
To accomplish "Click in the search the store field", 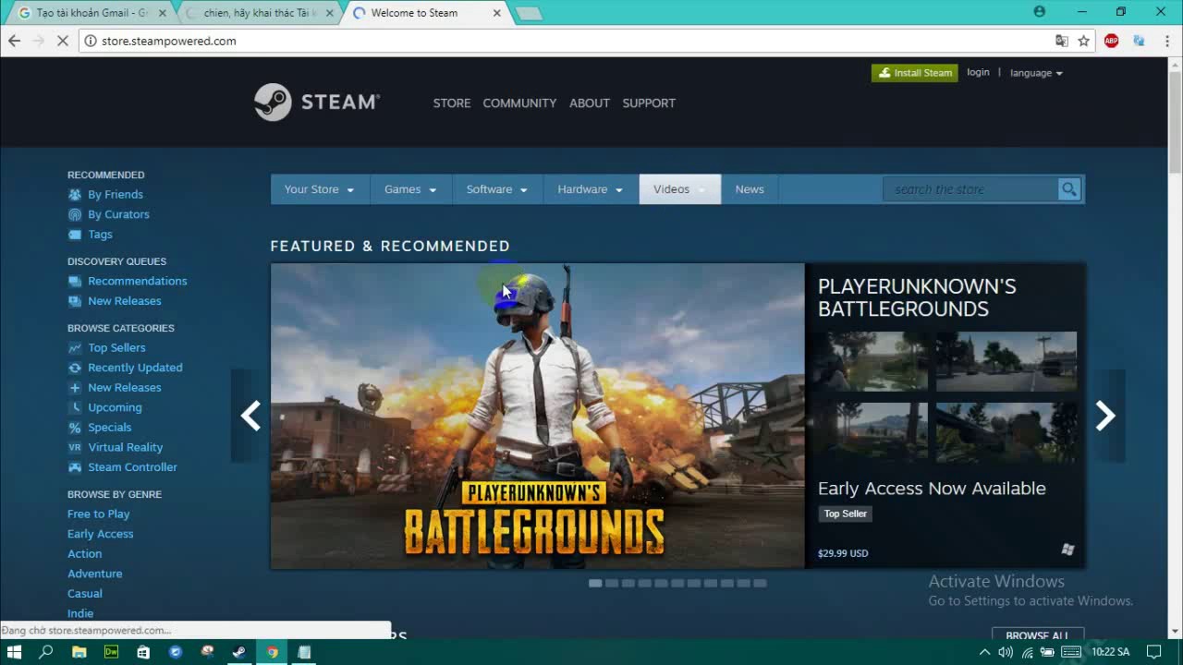I will tap(970, 189).
